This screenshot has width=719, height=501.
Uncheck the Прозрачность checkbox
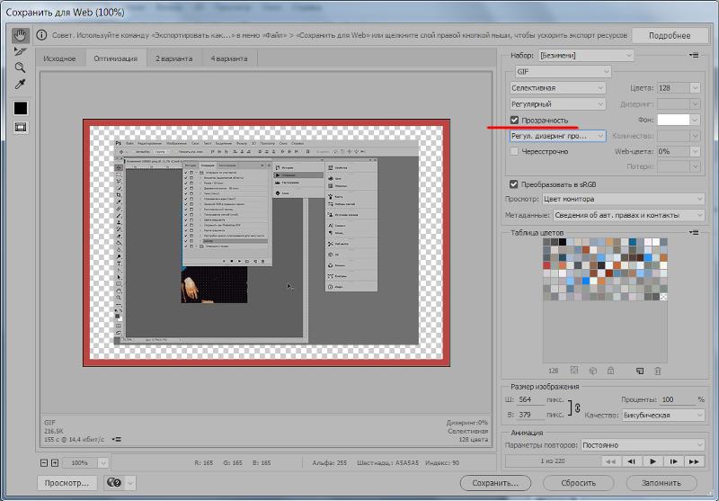click(514, 120)
